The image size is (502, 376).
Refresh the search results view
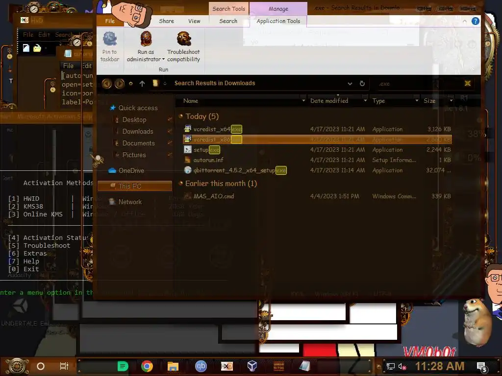(x=362, y=83)
